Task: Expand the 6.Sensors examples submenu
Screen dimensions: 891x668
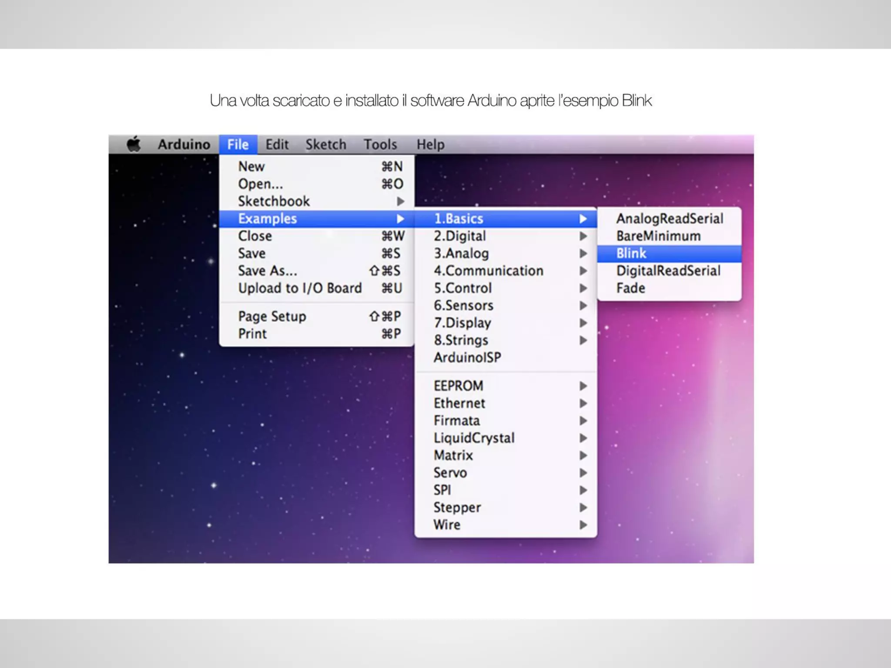Action: [506, 306]
